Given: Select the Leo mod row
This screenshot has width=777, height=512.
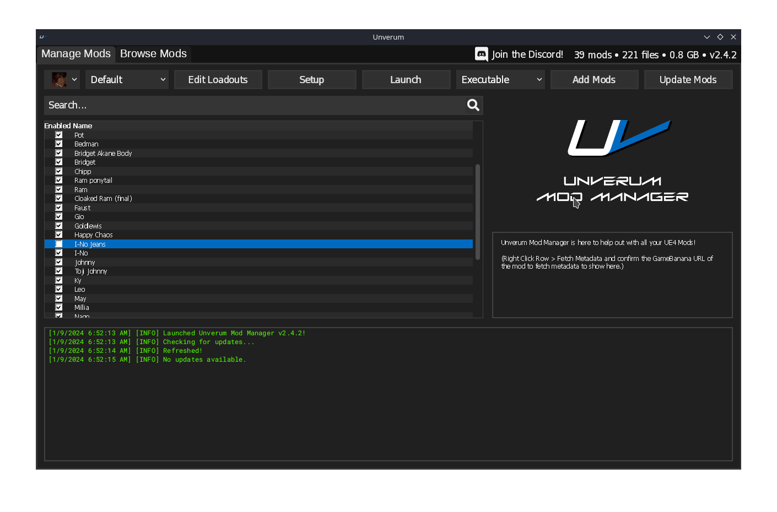Looking at the screenshot, I should pos(258,290).
